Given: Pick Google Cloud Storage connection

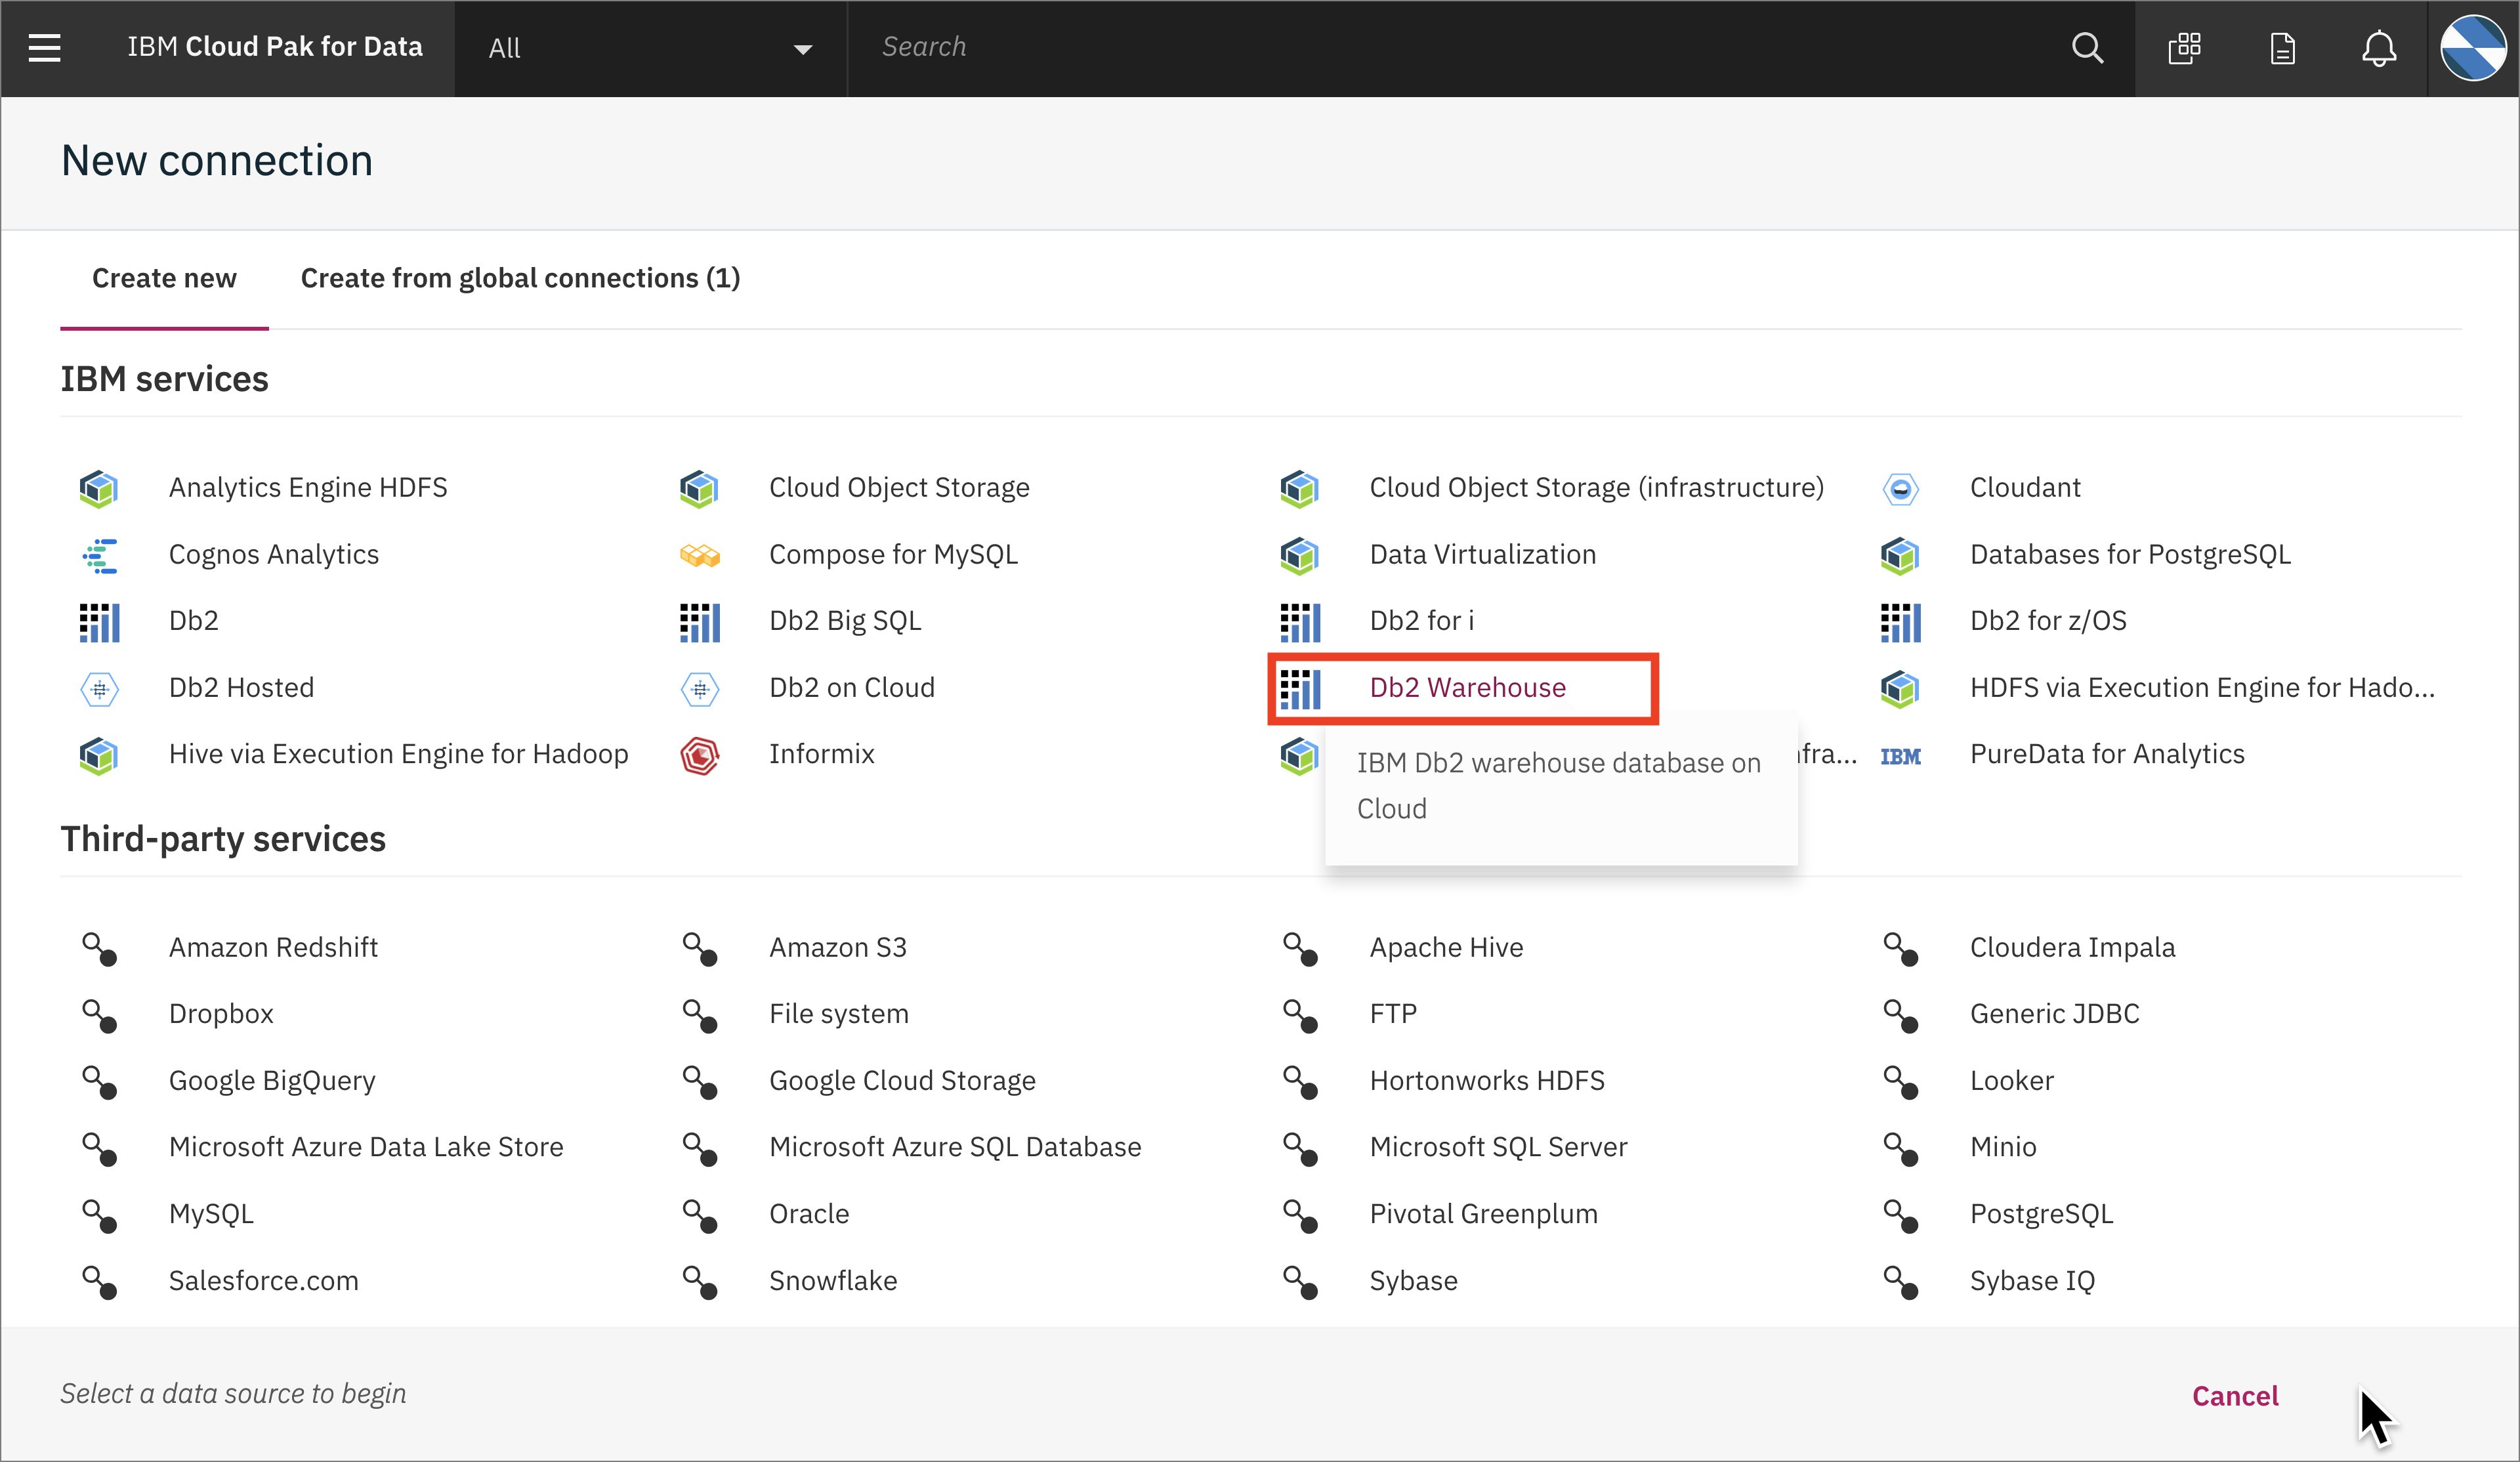Looking at the screenshot, I should (x=902, y=1080).
